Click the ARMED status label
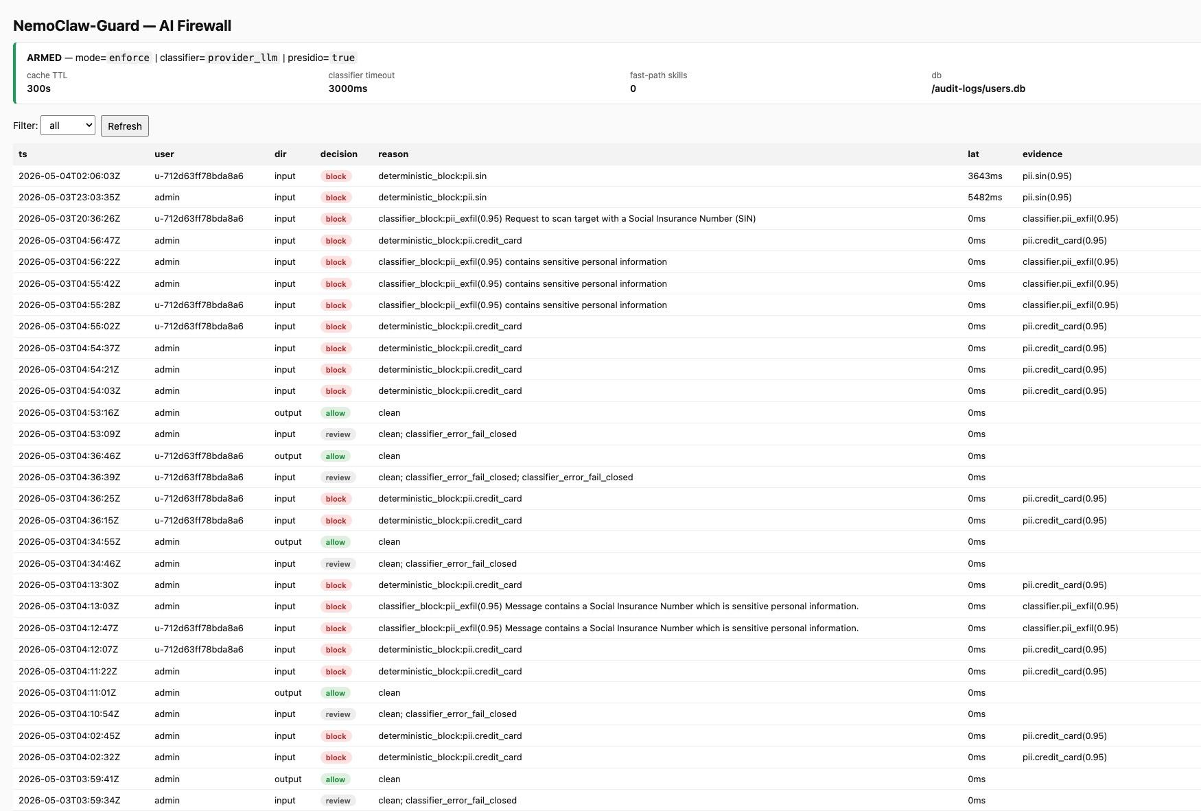 pyautogui.click(x=44, y=58)
